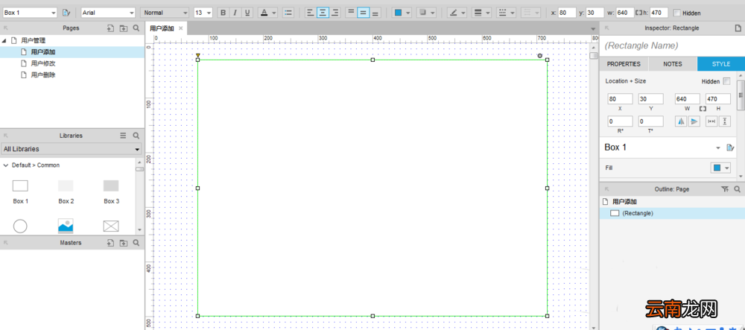Search the Libraries panel
Screen dimensions: 745x330
pos(136,136)
